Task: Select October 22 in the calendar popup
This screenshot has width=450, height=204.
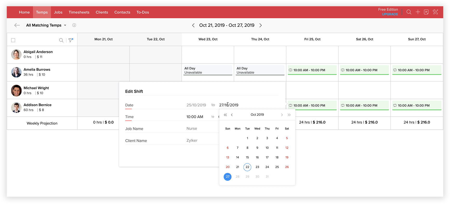Action: tap(247, 167)
